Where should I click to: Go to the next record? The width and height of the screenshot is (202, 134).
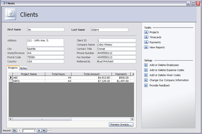pos(39,131)
